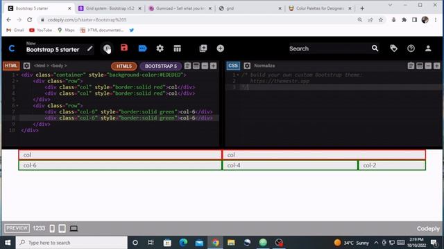Click the HTML panel clipboard icon
The height and width of the screenshot is (249, 444).
187,66
